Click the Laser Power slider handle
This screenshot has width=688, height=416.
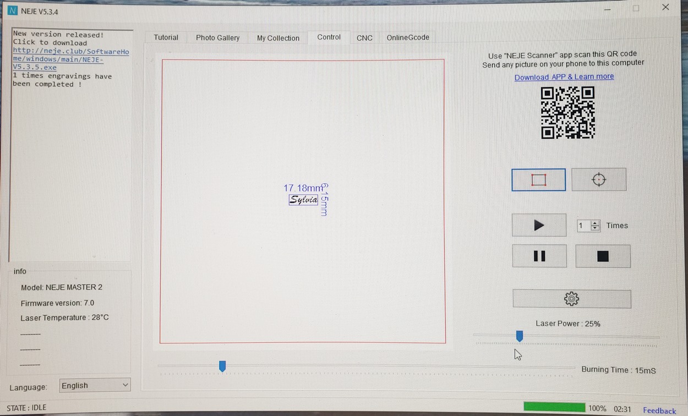pyautogui.click(x=519, y=336)
